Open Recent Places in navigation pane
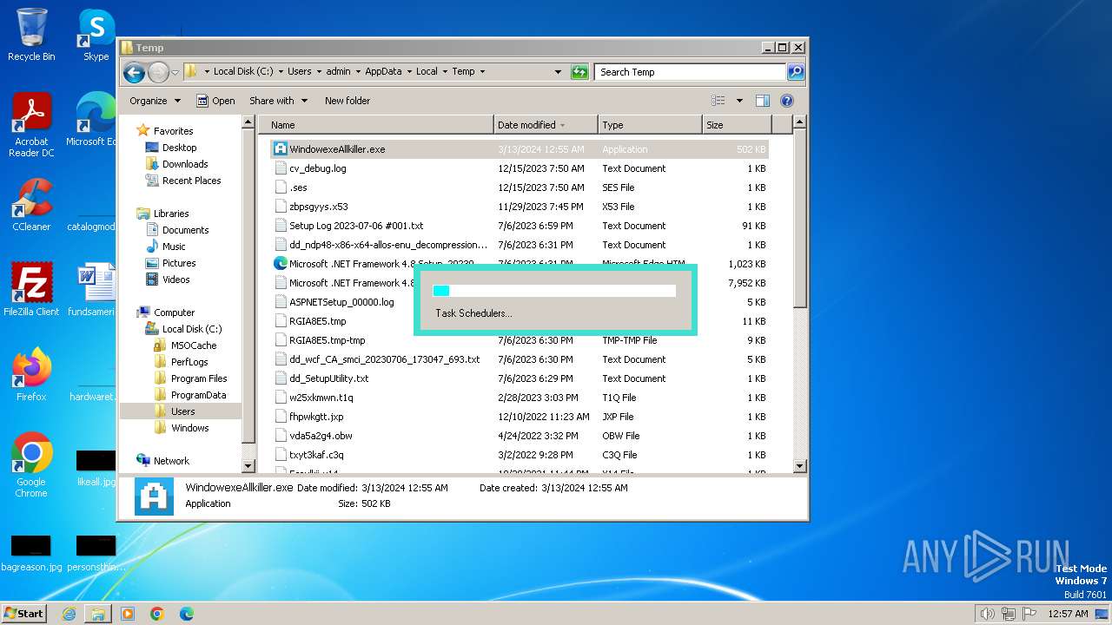Screen dimensions: 1112x625 click(191, 181)
